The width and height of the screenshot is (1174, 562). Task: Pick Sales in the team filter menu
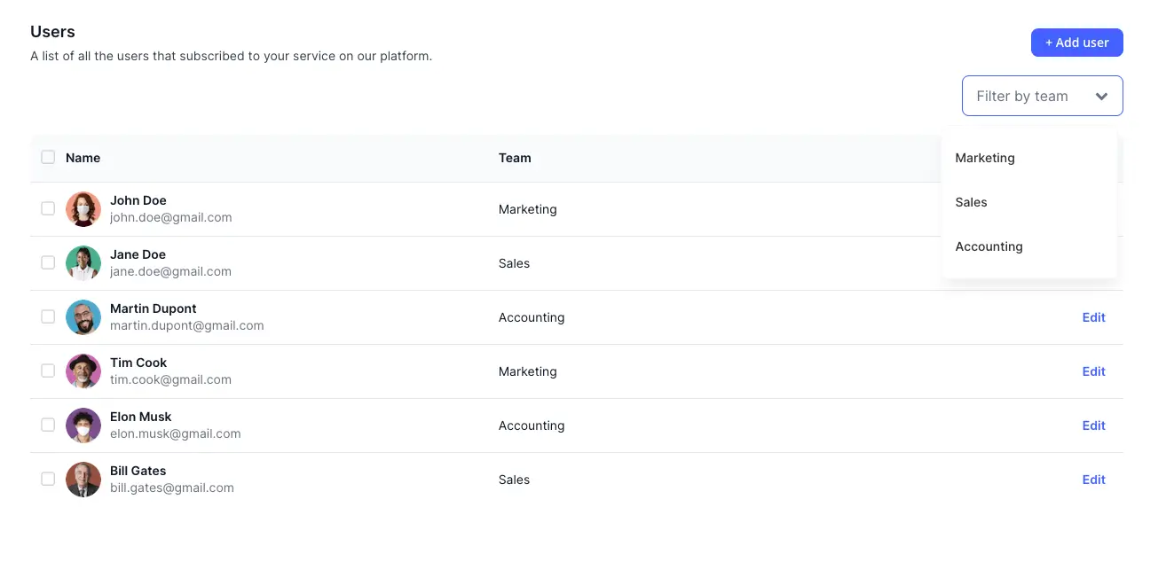click(971, 202)
